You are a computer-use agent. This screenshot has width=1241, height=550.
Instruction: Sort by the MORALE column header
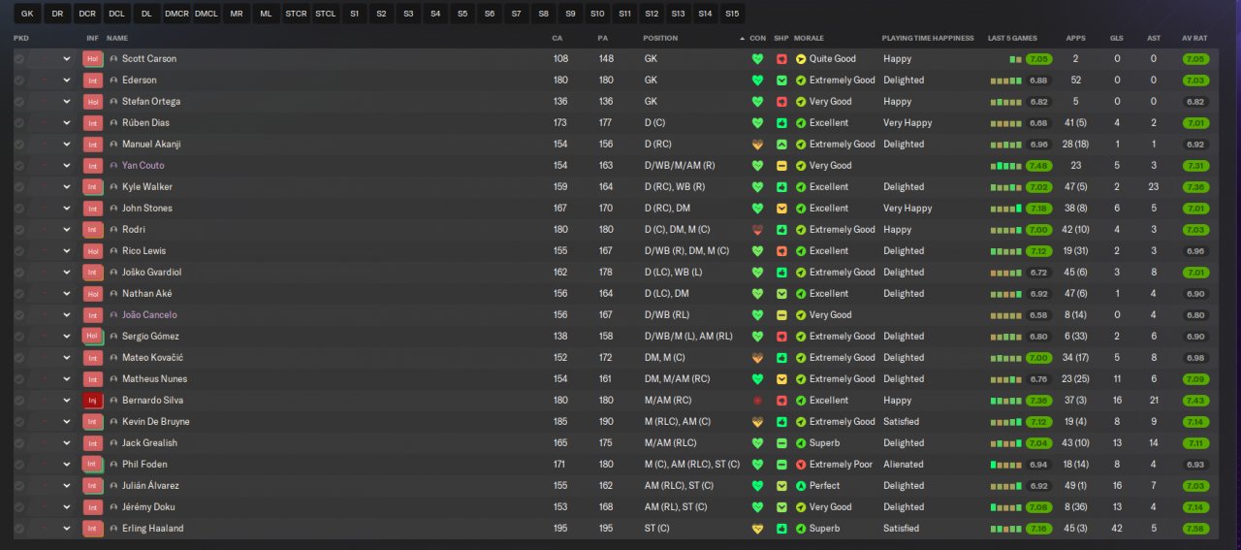tap(809, 38)
